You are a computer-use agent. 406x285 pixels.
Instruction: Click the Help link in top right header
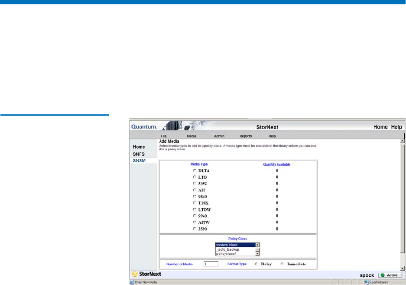click(396, 126)
